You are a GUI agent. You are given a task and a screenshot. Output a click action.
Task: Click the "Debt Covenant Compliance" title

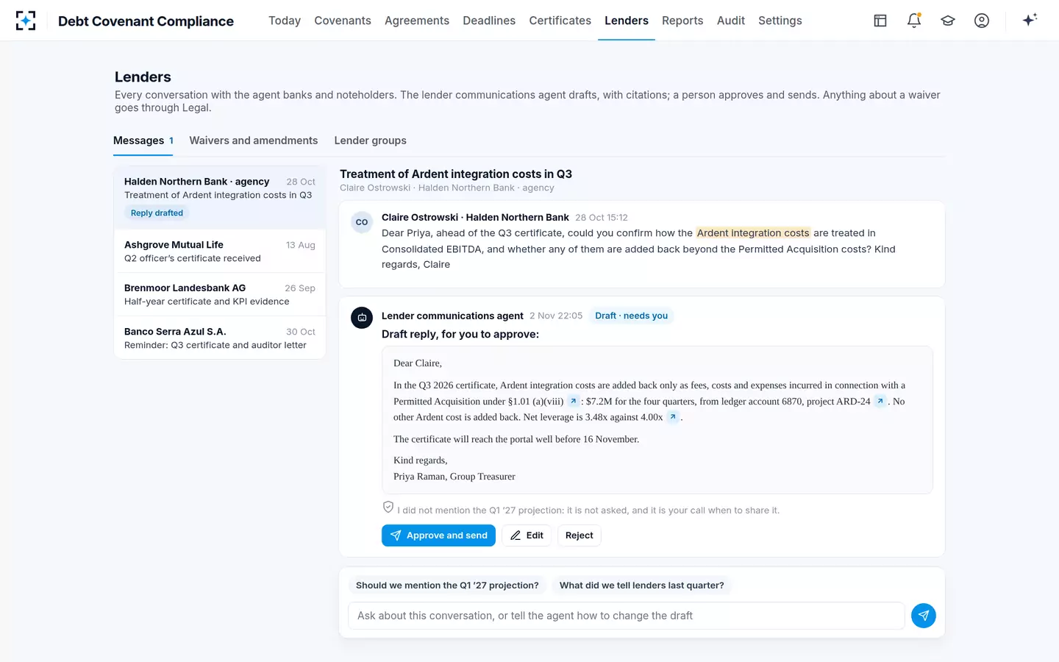[146, 21]
